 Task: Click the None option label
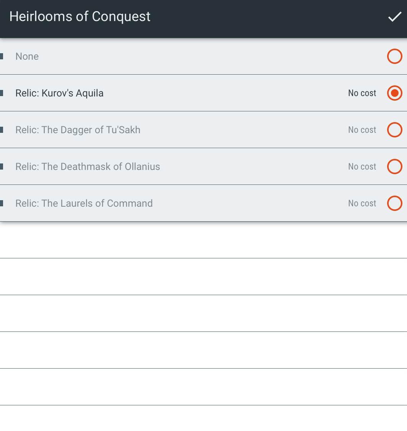(27, 56)
